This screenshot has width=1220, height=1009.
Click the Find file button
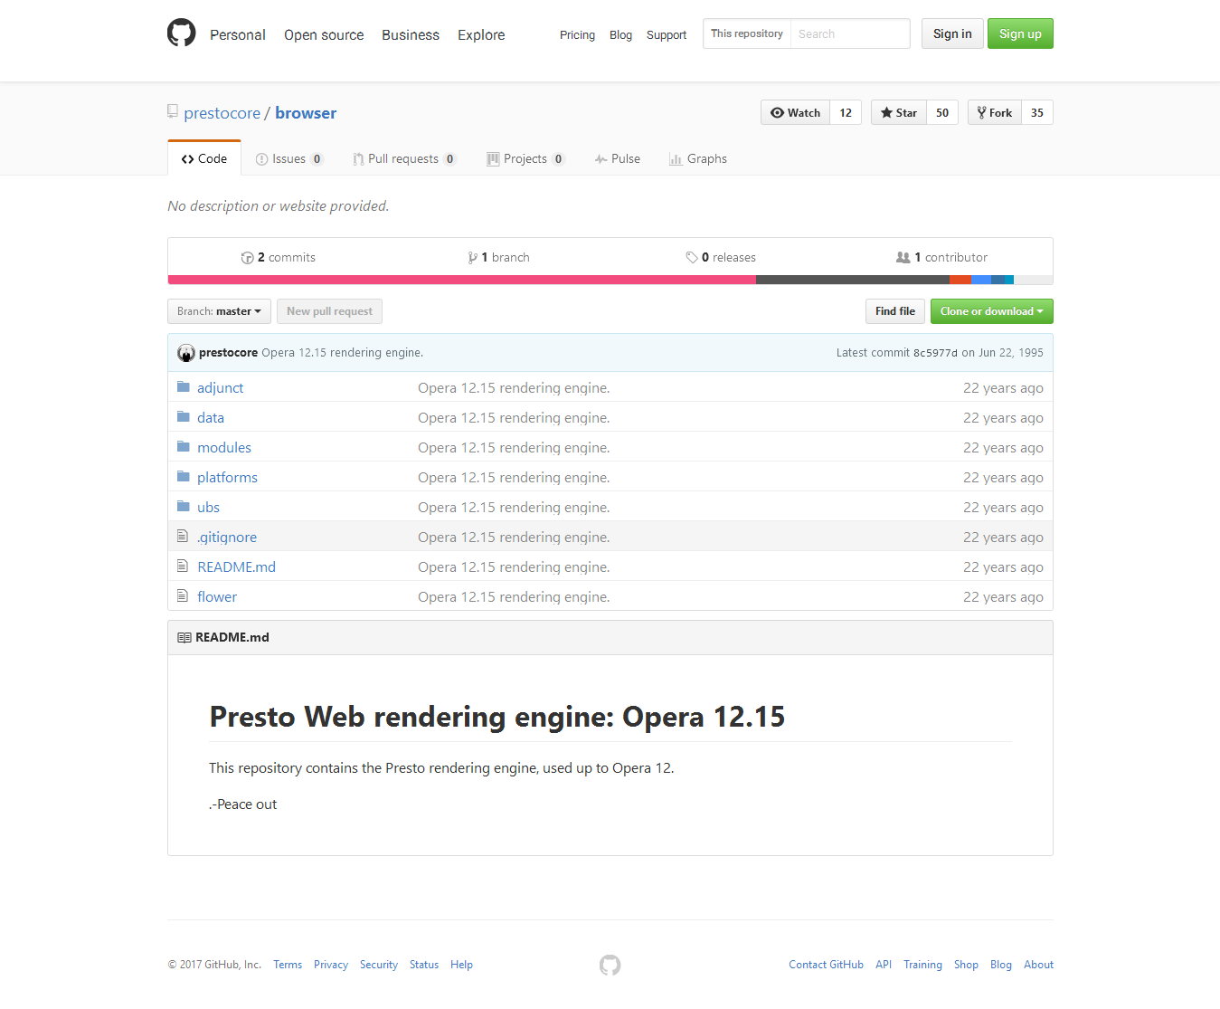(x=895, y=311)
